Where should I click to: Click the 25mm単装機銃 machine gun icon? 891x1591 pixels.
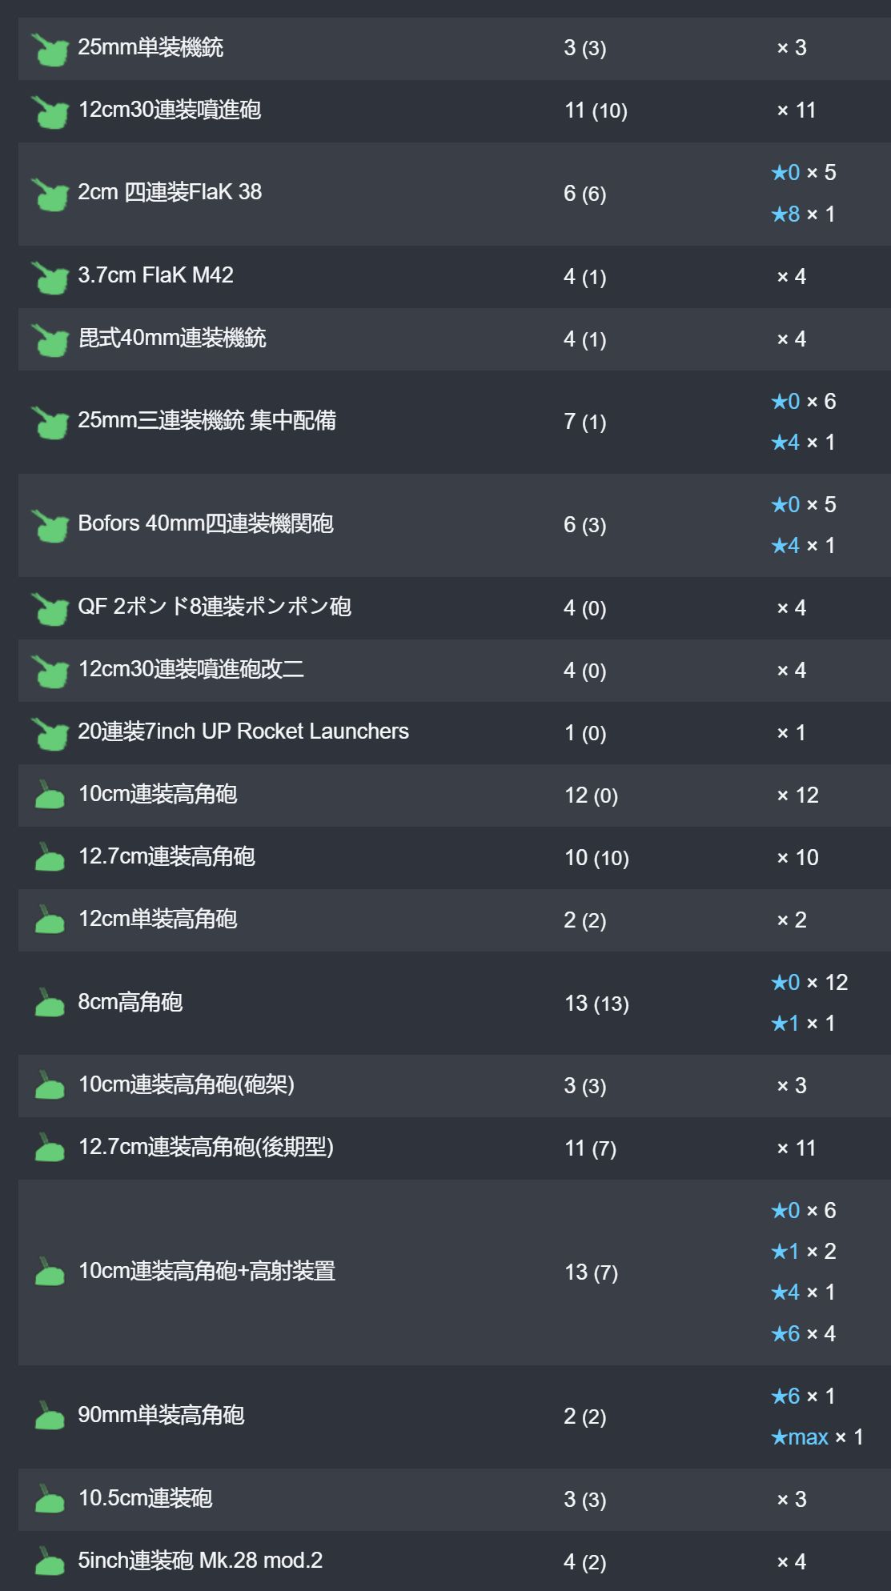point(50,50)
